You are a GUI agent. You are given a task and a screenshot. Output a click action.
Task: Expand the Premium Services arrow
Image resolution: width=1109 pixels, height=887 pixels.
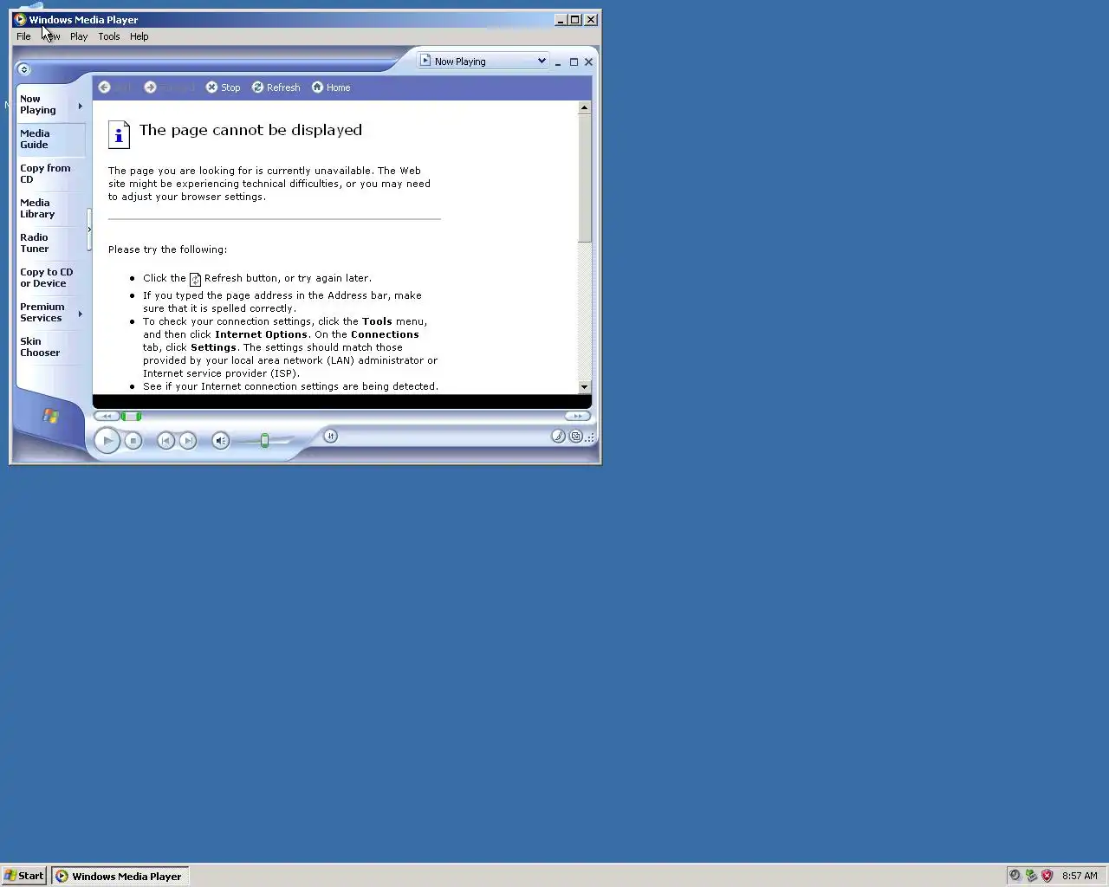pos(81,314)
